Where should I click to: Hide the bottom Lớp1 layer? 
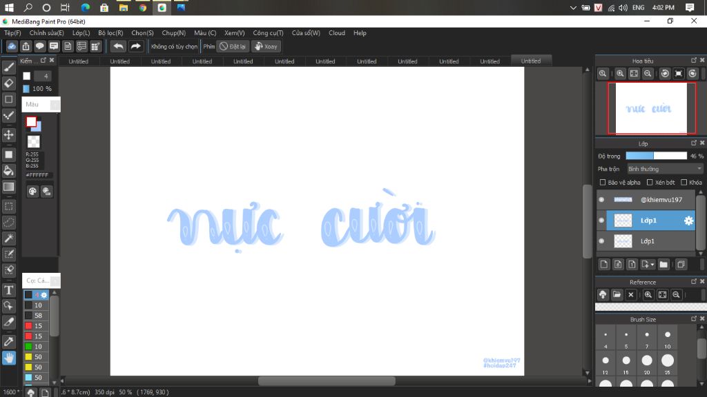(601, 241)
